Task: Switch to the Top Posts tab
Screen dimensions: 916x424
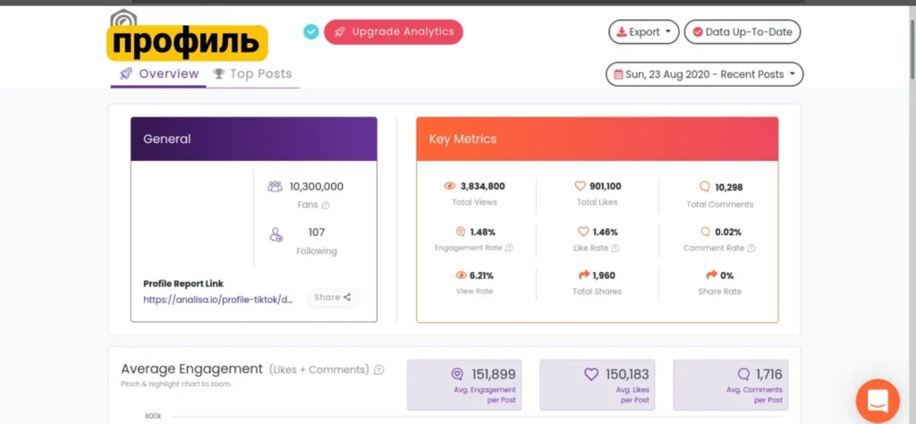Action: (x=252, y=74)
